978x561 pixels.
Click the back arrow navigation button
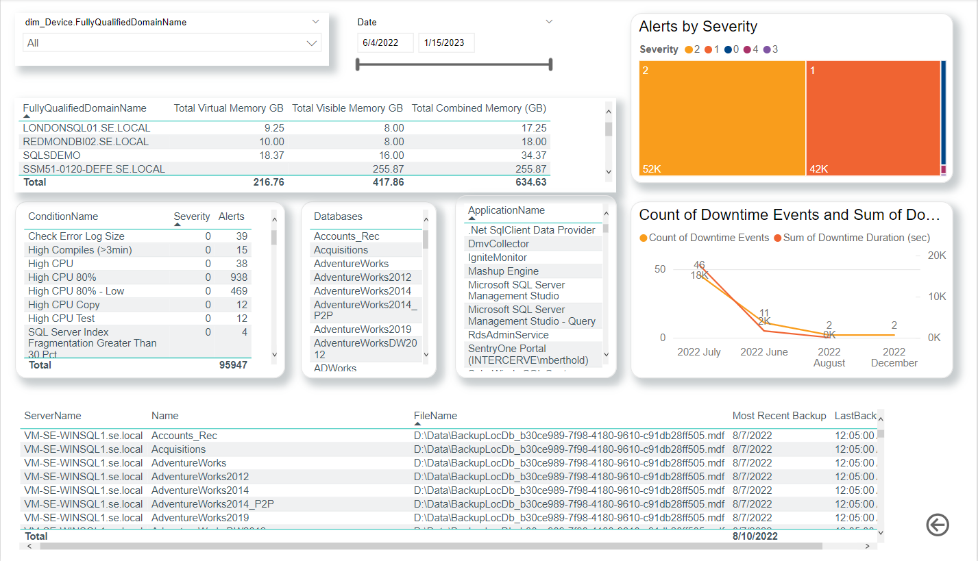point(938,525)
